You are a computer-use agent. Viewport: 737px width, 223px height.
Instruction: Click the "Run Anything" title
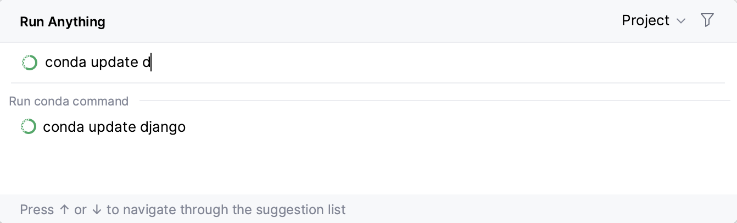[x=63, y=21]
